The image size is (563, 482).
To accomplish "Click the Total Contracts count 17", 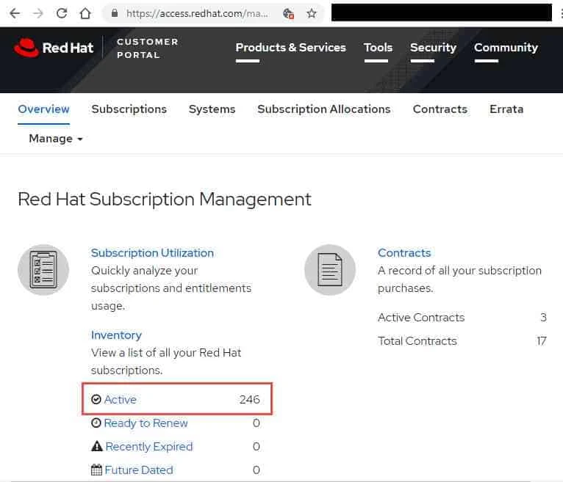I will click(542, 341).
